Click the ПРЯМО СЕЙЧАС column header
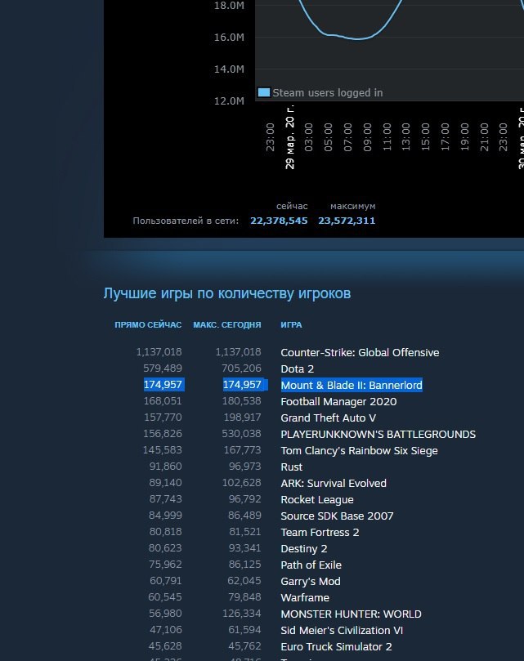Image resolution: width=524 pixels, height=661 pixels. tap(148, 325)
